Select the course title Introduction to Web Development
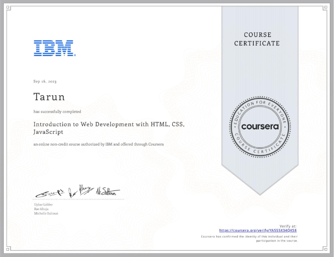This screenshot has width=334, height=257. coord(109,128)
